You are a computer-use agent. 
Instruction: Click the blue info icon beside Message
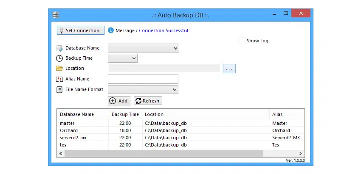pos(111,30)
